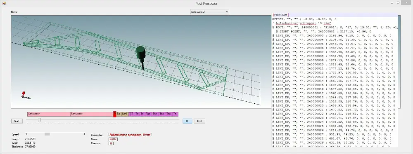Select the tan "Sc" timeline segment
The image size is (413, 154).
pyautogui.click(x=119, y=114)
